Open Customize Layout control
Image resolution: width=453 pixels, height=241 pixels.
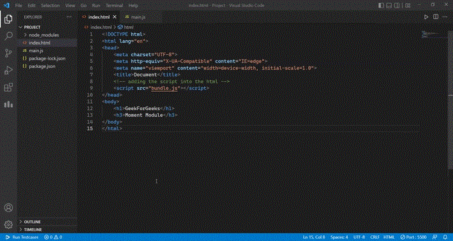point(408,5)
